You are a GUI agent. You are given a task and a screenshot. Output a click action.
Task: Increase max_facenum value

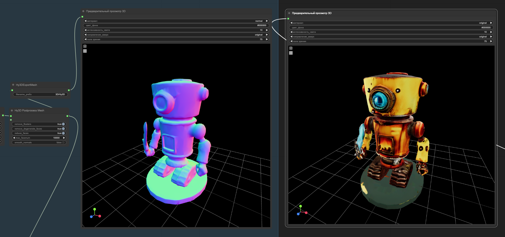click(64, 138)
